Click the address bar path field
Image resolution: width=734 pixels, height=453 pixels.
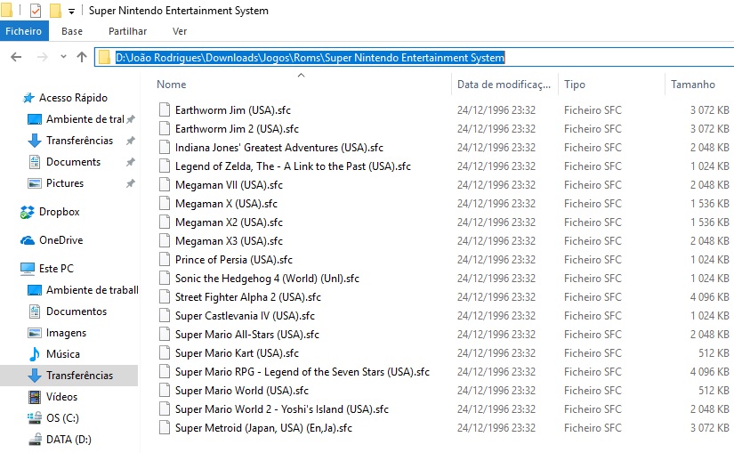pyautogui.click(x=414, y=57)
